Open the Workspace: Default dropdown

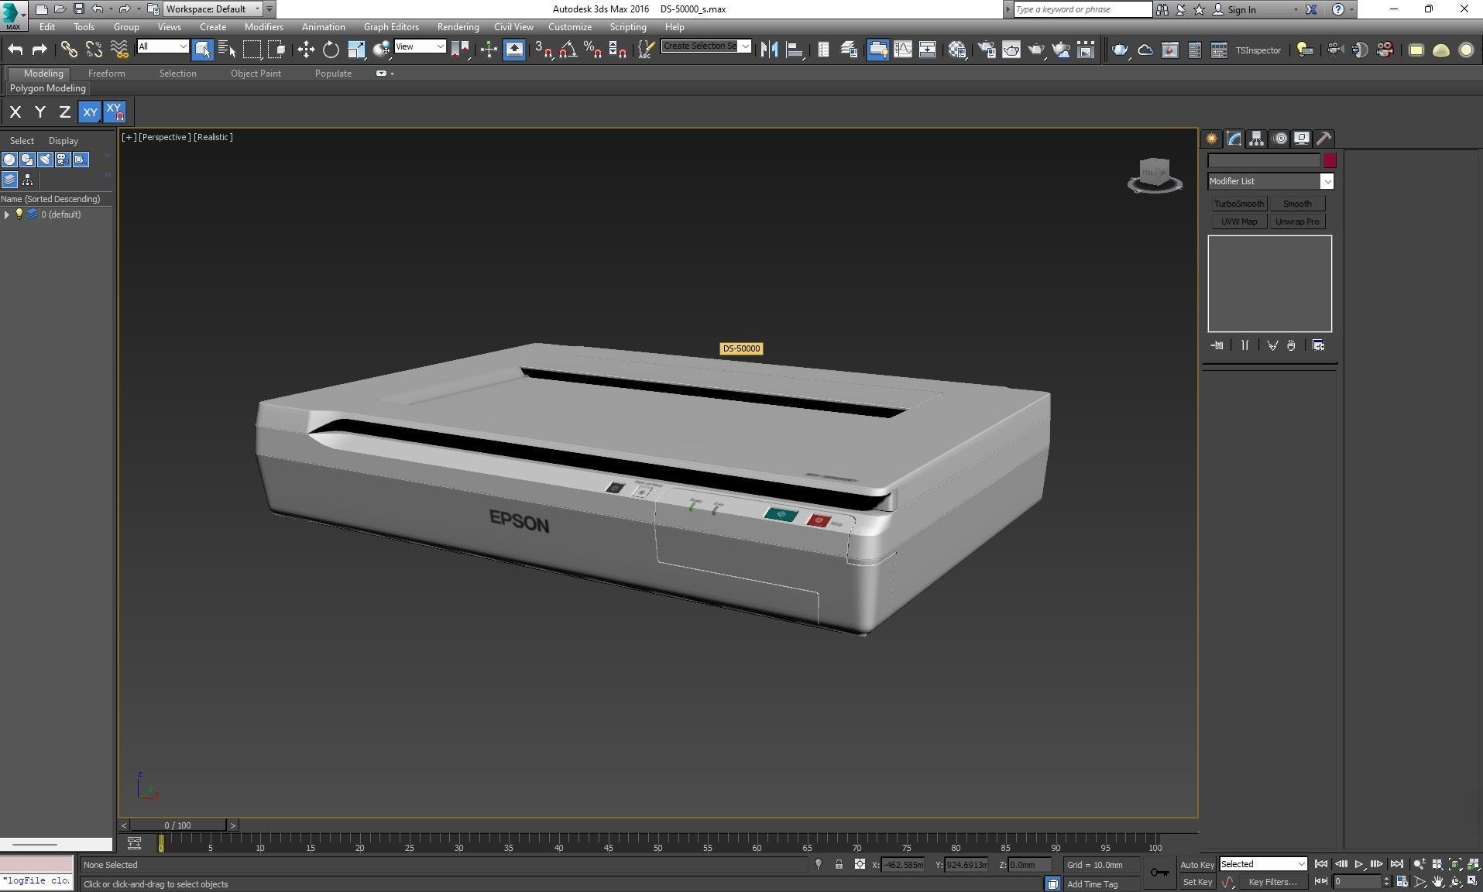215,9
